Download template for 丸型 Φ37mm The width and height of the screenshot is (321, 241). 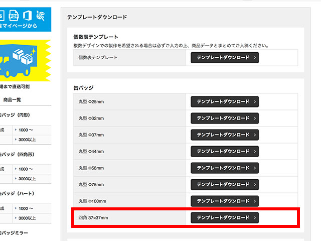225,135
